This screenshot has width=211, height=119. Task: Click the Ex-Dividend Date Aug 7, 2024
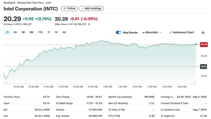tap(200, 110)
